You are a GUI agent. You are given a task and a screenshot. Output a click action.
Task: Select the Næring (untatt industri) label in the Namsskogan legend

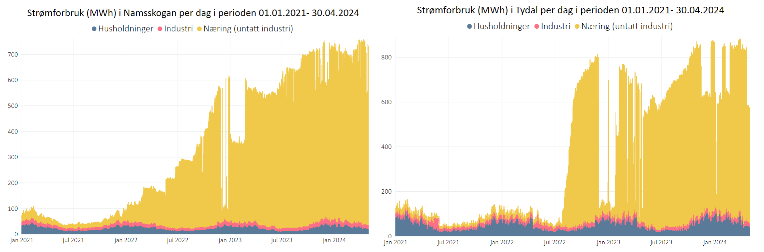tap(248, 29)
